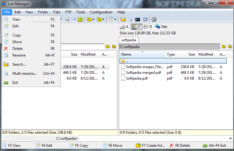Open the Tabs menu

[57, 12]
